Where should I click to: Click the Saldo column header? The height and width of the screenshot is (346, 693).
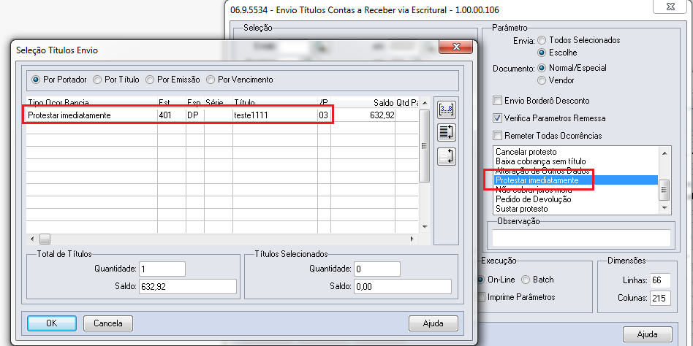[363, 102]
